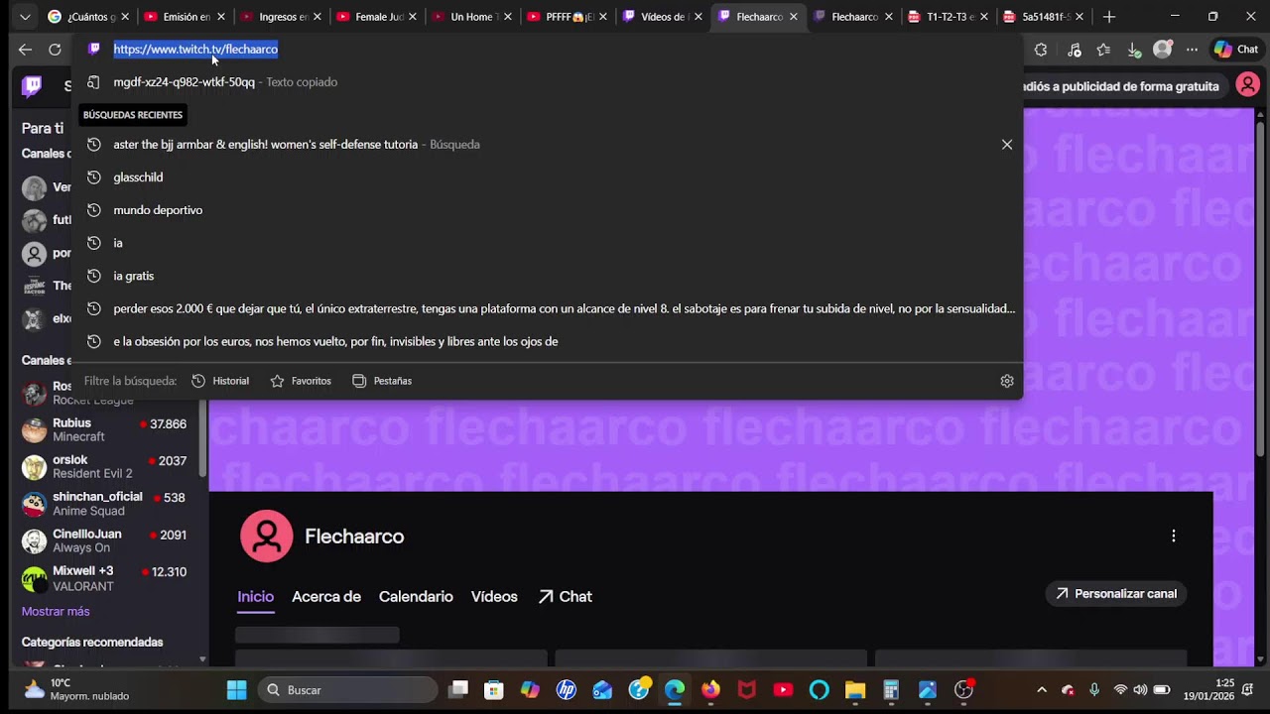Open browser extensions icon
The height and width of the screenshot is (714, 1270).
1041,50
